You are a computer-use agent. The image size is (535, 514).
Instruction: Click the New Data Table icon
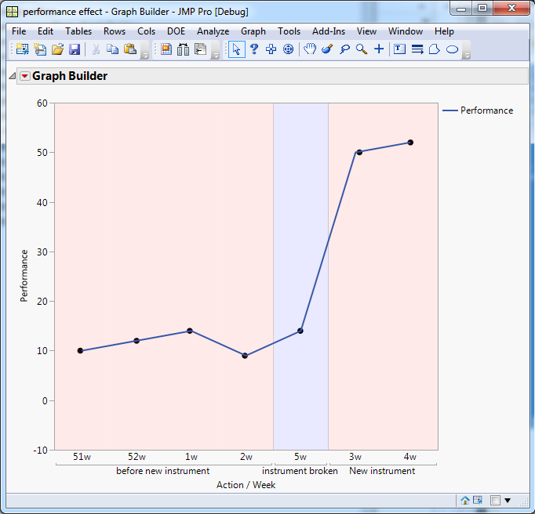point(23,49)
